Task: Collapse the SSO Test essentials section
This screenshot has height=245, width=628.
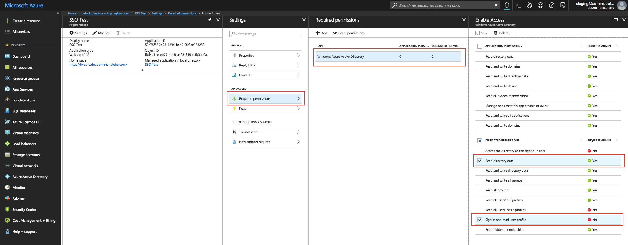Action: (x=142, y=70)
